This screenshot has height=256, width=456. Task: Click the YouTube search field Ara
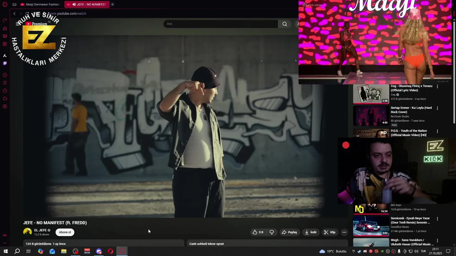click(x=221, y=24)
